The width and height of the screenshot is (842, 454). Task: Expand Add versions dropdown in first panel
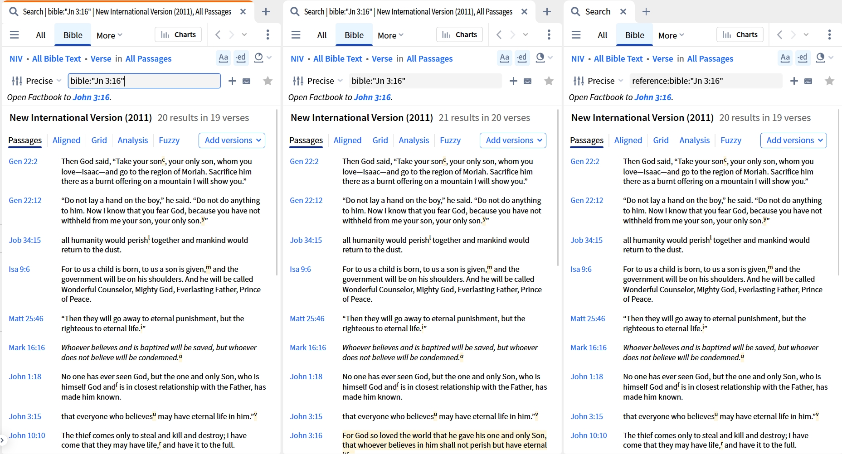[232, 140]
